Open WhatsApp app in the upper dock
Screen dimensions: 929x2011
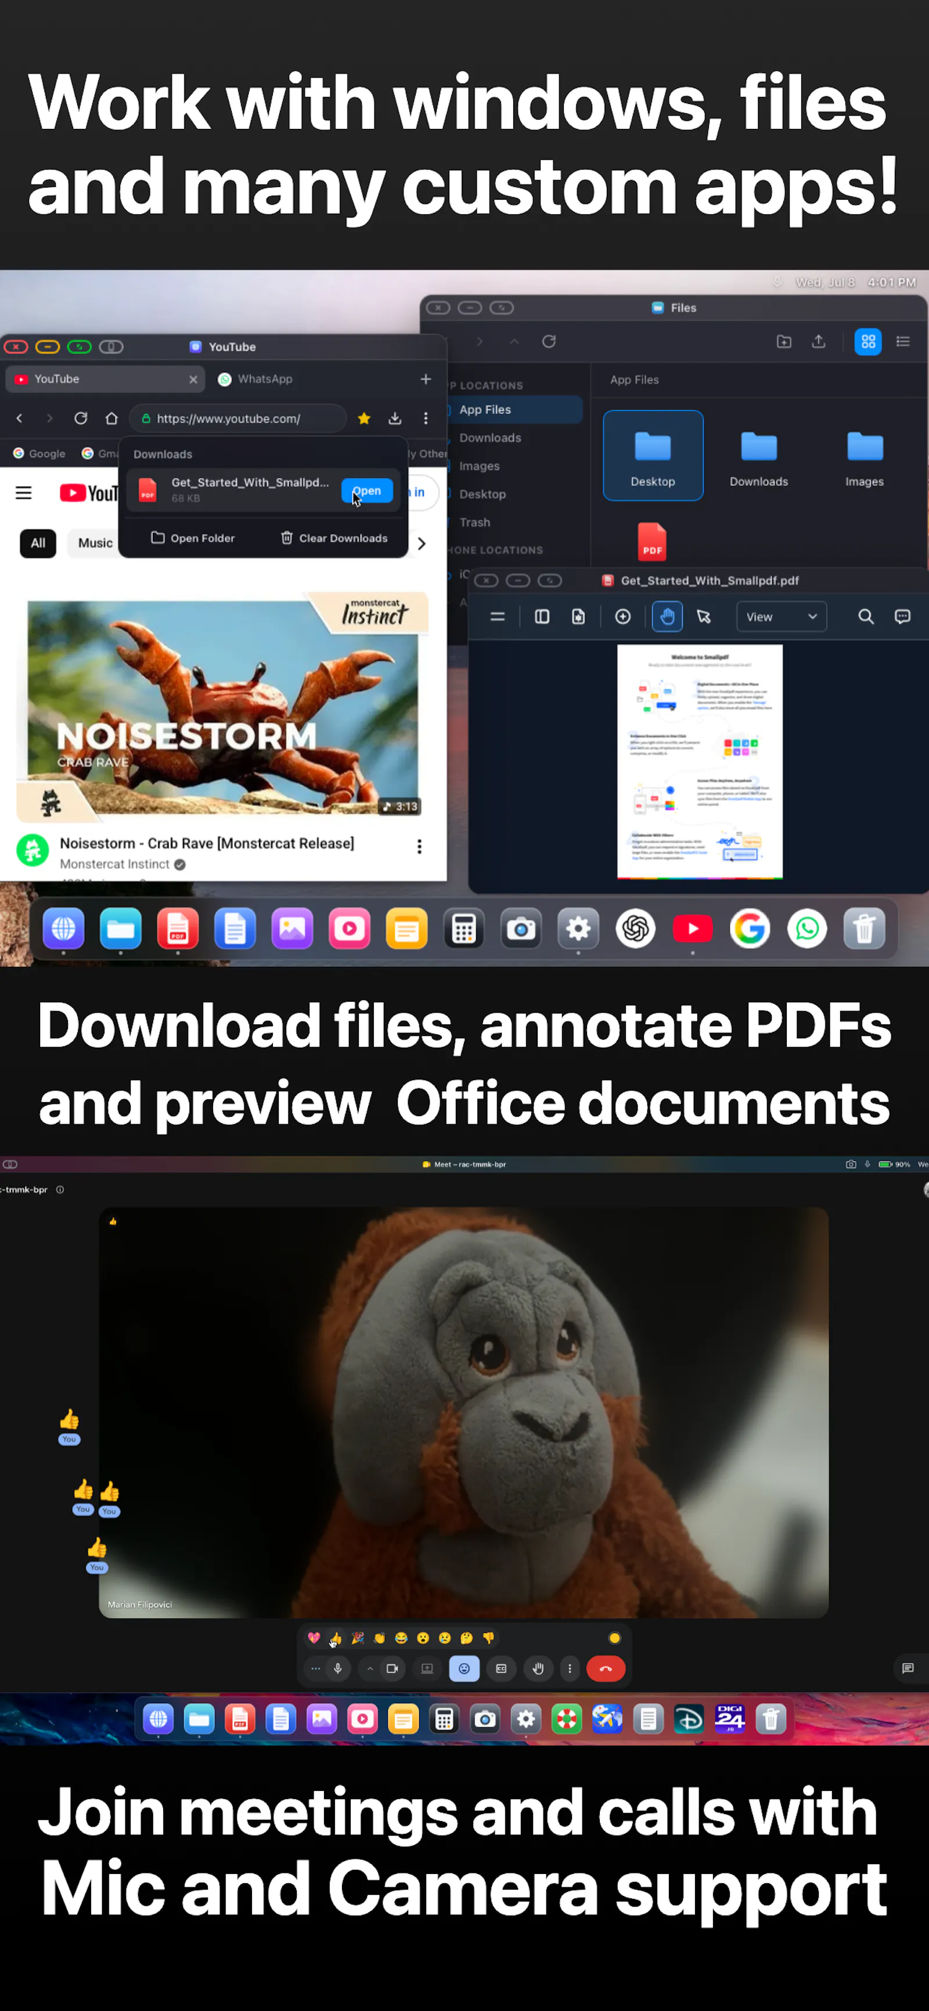[807, 929]
